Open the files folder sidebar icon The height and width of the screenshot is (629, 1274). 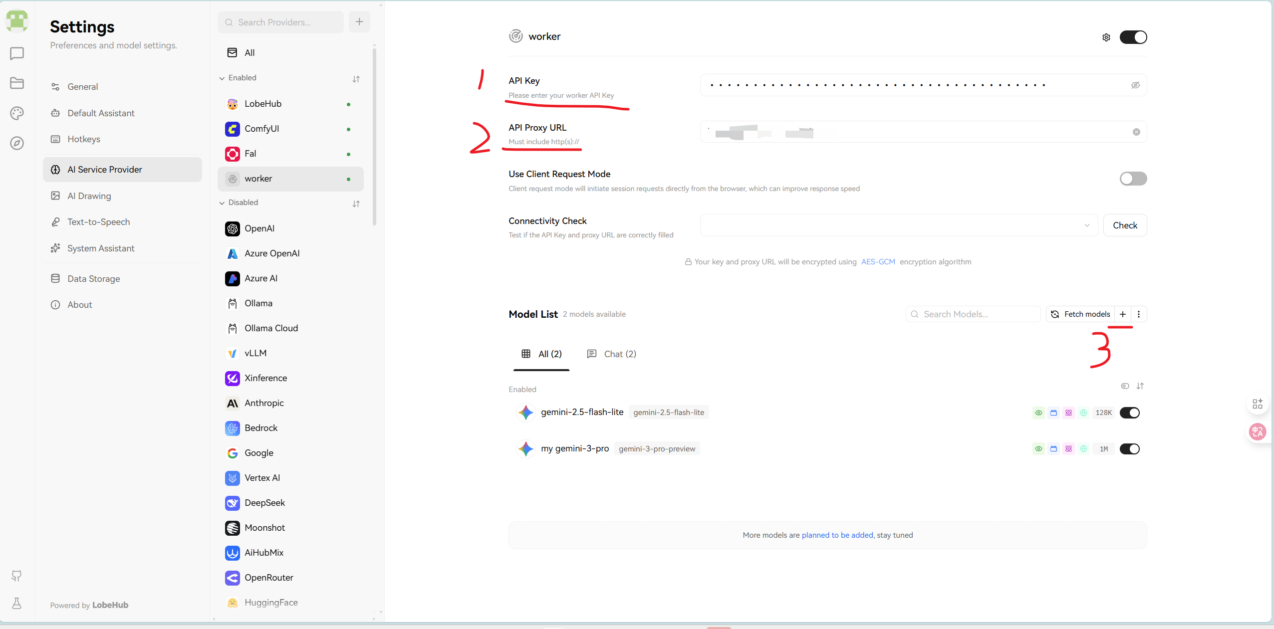click(x=17, y=83)
